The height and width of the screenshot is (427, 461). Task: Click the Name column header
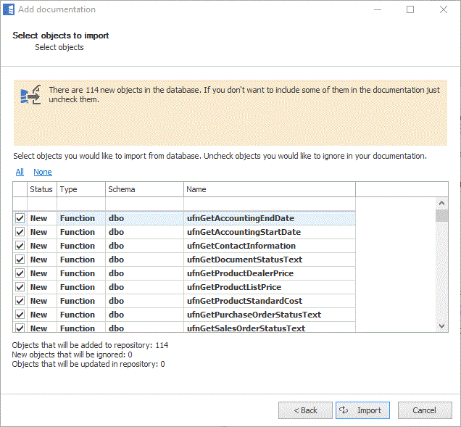pyautogui.click(x=268, y=189)
